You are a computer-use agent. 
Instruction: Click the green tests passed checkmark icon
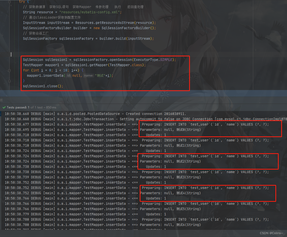pyautogui.click(x=4, y=107)
